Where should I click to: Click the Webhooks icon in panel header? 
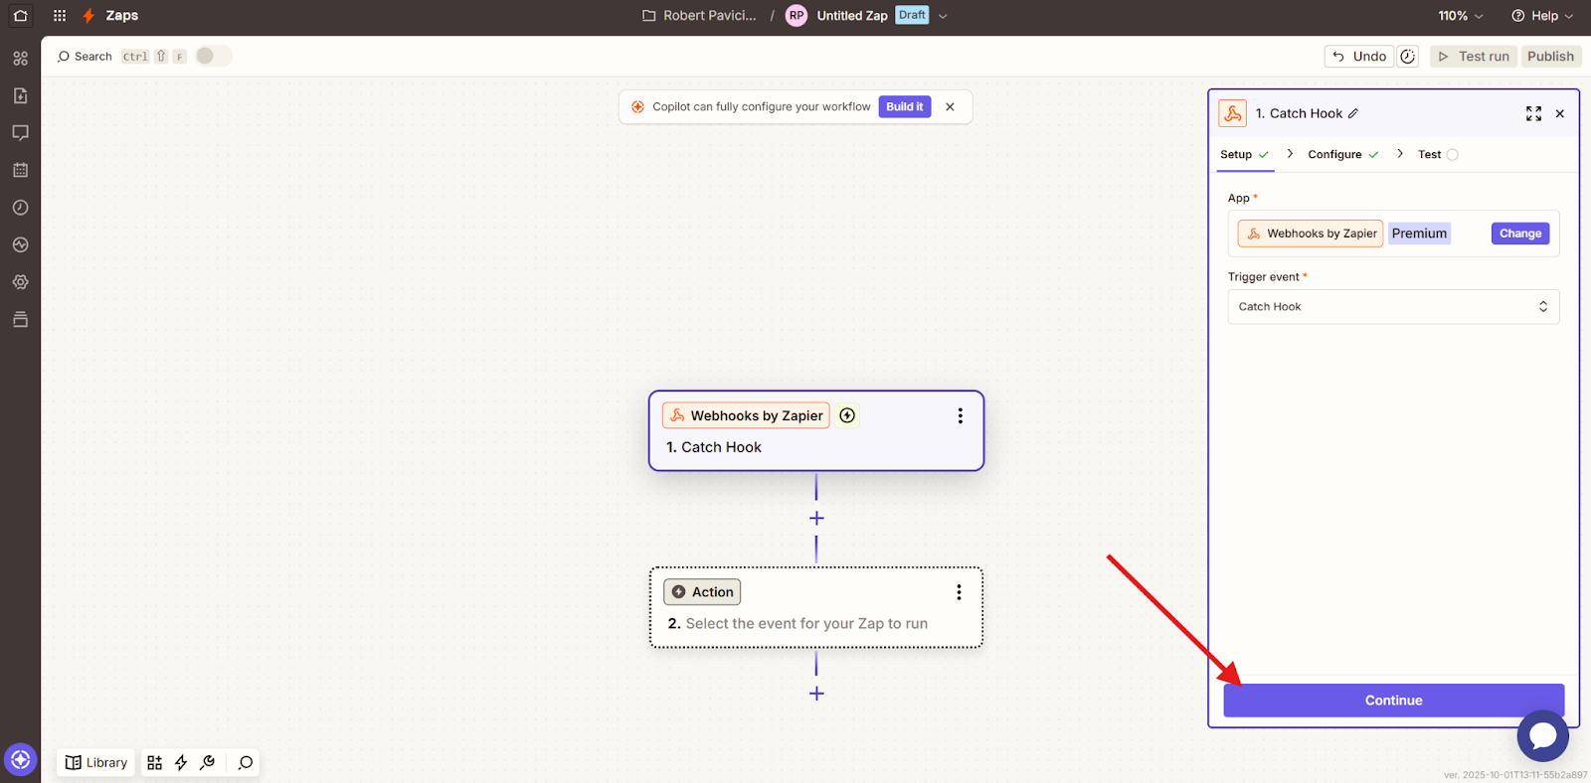click(x=1233, y=113)
